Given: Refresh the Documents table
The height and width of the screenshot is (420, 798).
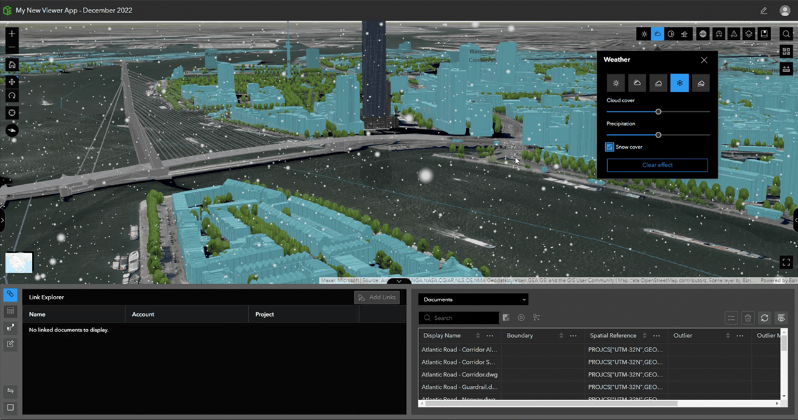Looking at the screenshot, I should pos(764,318).
